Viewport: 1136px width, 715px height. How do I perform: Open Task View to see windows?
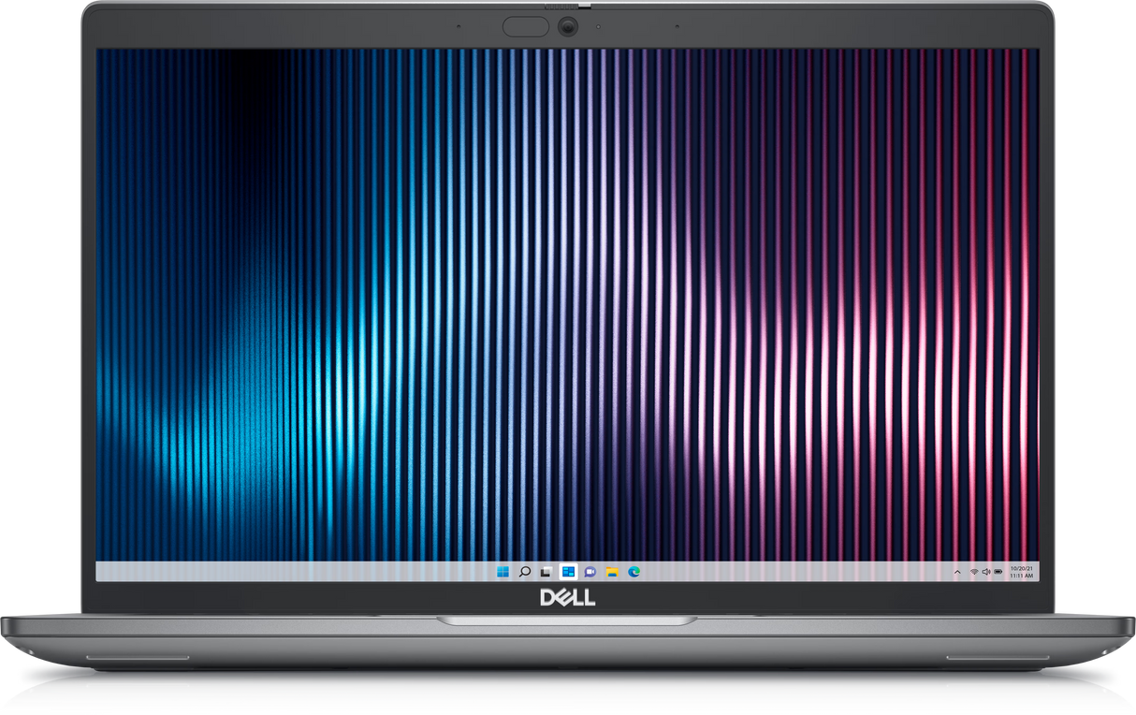click(545, 571)
